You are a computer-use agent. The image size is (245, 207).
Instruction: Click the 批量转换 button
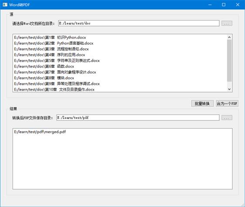(202, 103)
